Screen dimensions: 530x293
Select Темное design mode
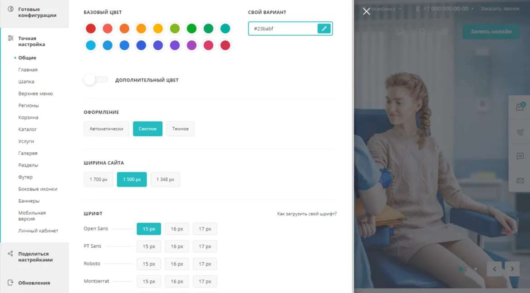[180, 129]
